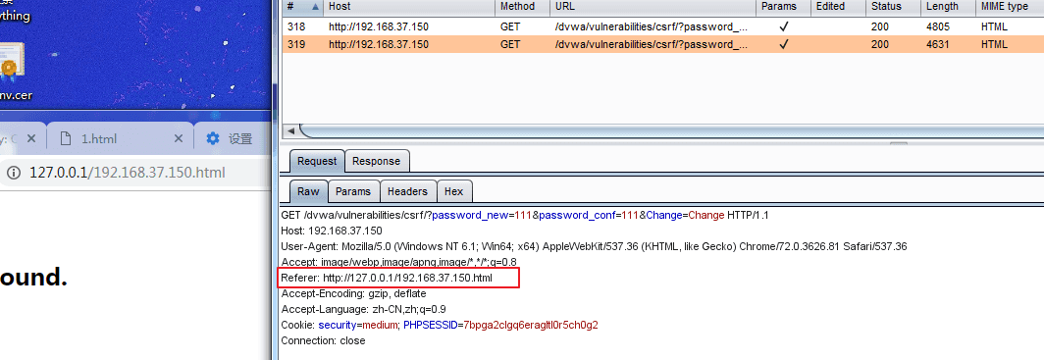Click the Accept: image/webp header line
This screenshot has height=360, width=1044.
pos(398,262)
